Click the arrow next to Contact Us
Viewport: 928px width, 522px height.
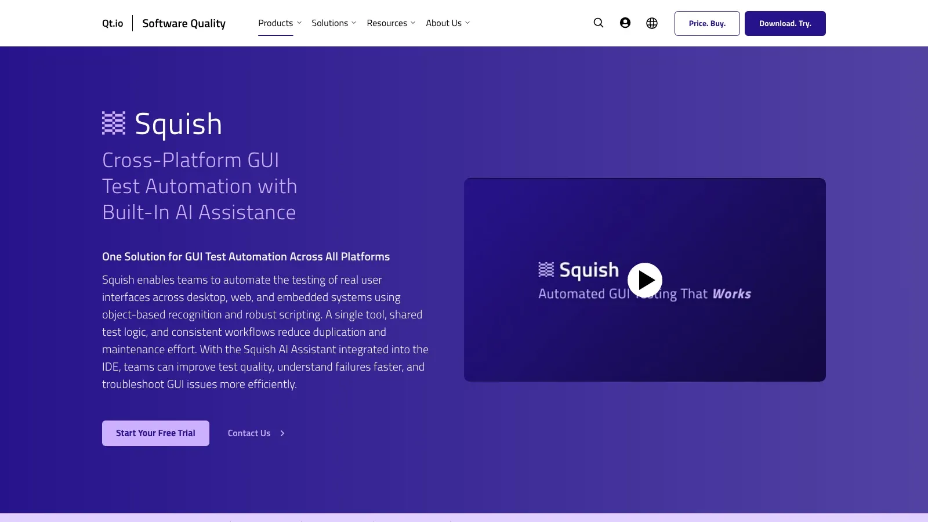click(x=282, y=433)
